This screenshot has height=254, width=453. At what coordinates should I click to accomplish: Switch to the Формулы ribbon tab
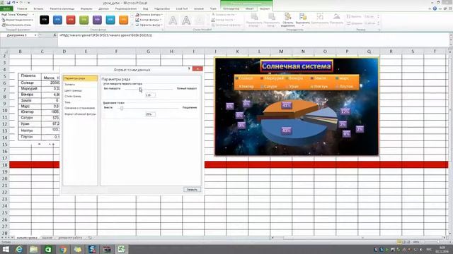tap(86, 8)
